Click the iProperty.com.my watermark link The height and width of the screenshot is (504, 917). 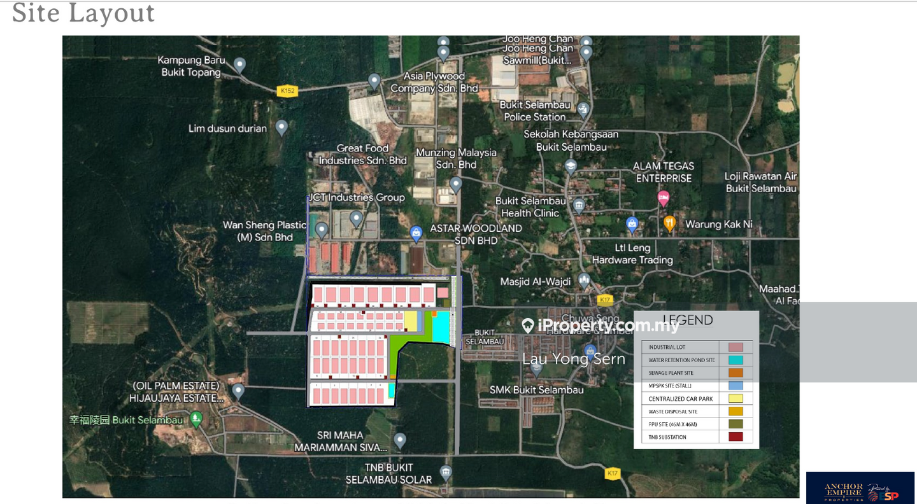coord(600,326)
